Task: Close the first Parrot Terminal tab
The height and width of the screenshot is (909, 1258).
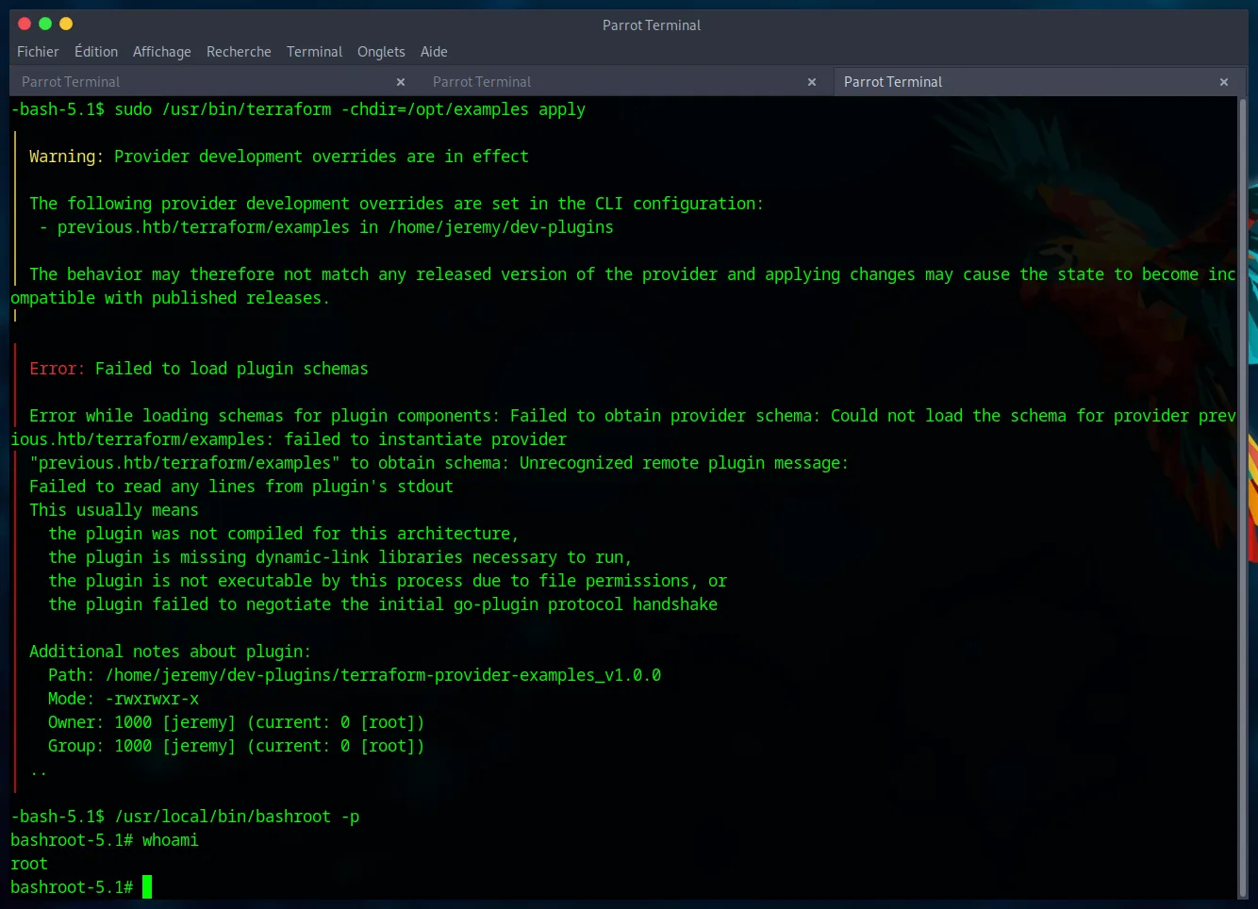Action: [401, 82]
